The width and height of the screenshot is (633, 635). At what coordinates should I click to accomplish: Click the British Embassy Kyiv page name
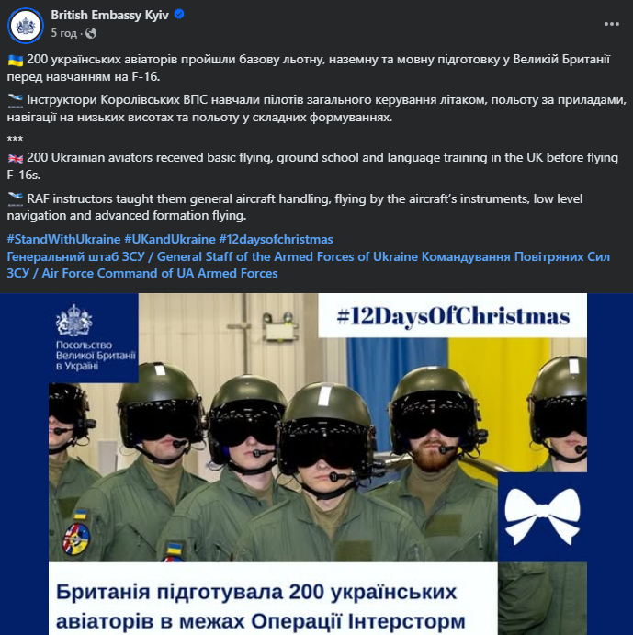pyautogui.click(x=109, y=15)
